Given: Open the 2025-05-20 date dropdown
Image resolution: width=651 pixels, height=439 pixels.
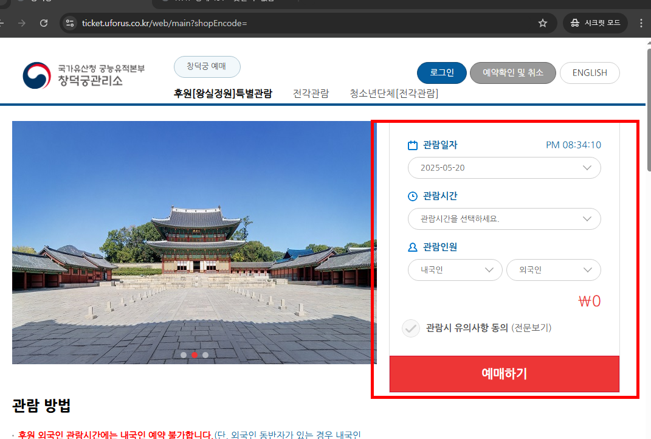Looking at the screenshot, I should (x=504, y=168).
